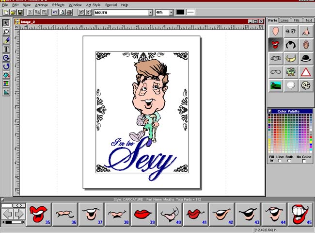
Task: Choose the Mustache part category
Action: (x=276, y=58)
